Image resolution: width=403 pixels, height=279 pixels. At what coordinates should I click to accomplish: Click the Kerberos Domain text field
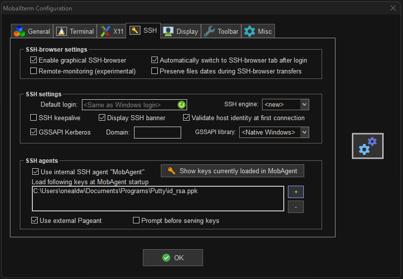click(157, 132)
